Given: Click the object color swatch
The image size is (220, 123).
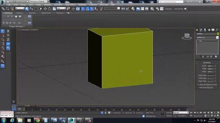Looking at the screenshot, I should click(x=218, y=34).
